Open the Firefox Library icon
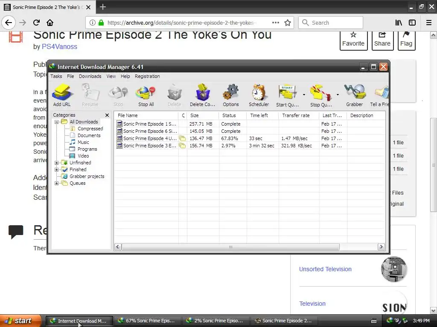This screenshot has width=437, height=327. [399, 23]
